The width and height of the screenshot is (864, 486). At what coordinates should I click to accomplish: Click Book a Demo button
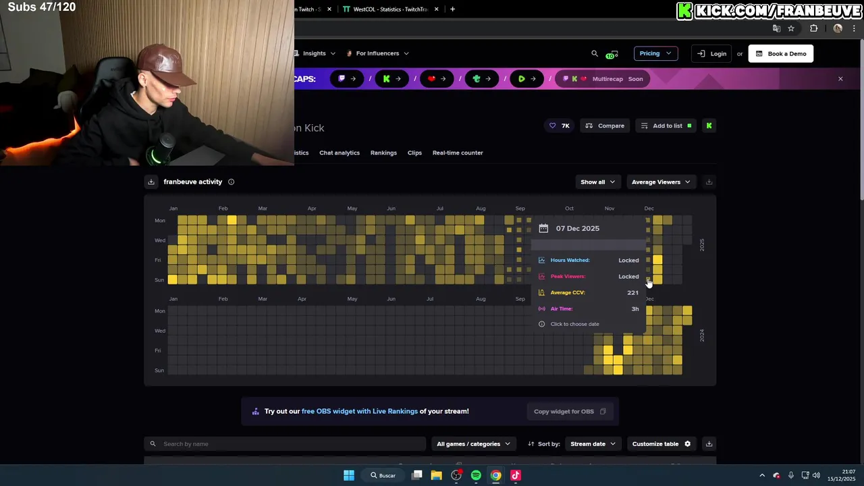point(781,53)
